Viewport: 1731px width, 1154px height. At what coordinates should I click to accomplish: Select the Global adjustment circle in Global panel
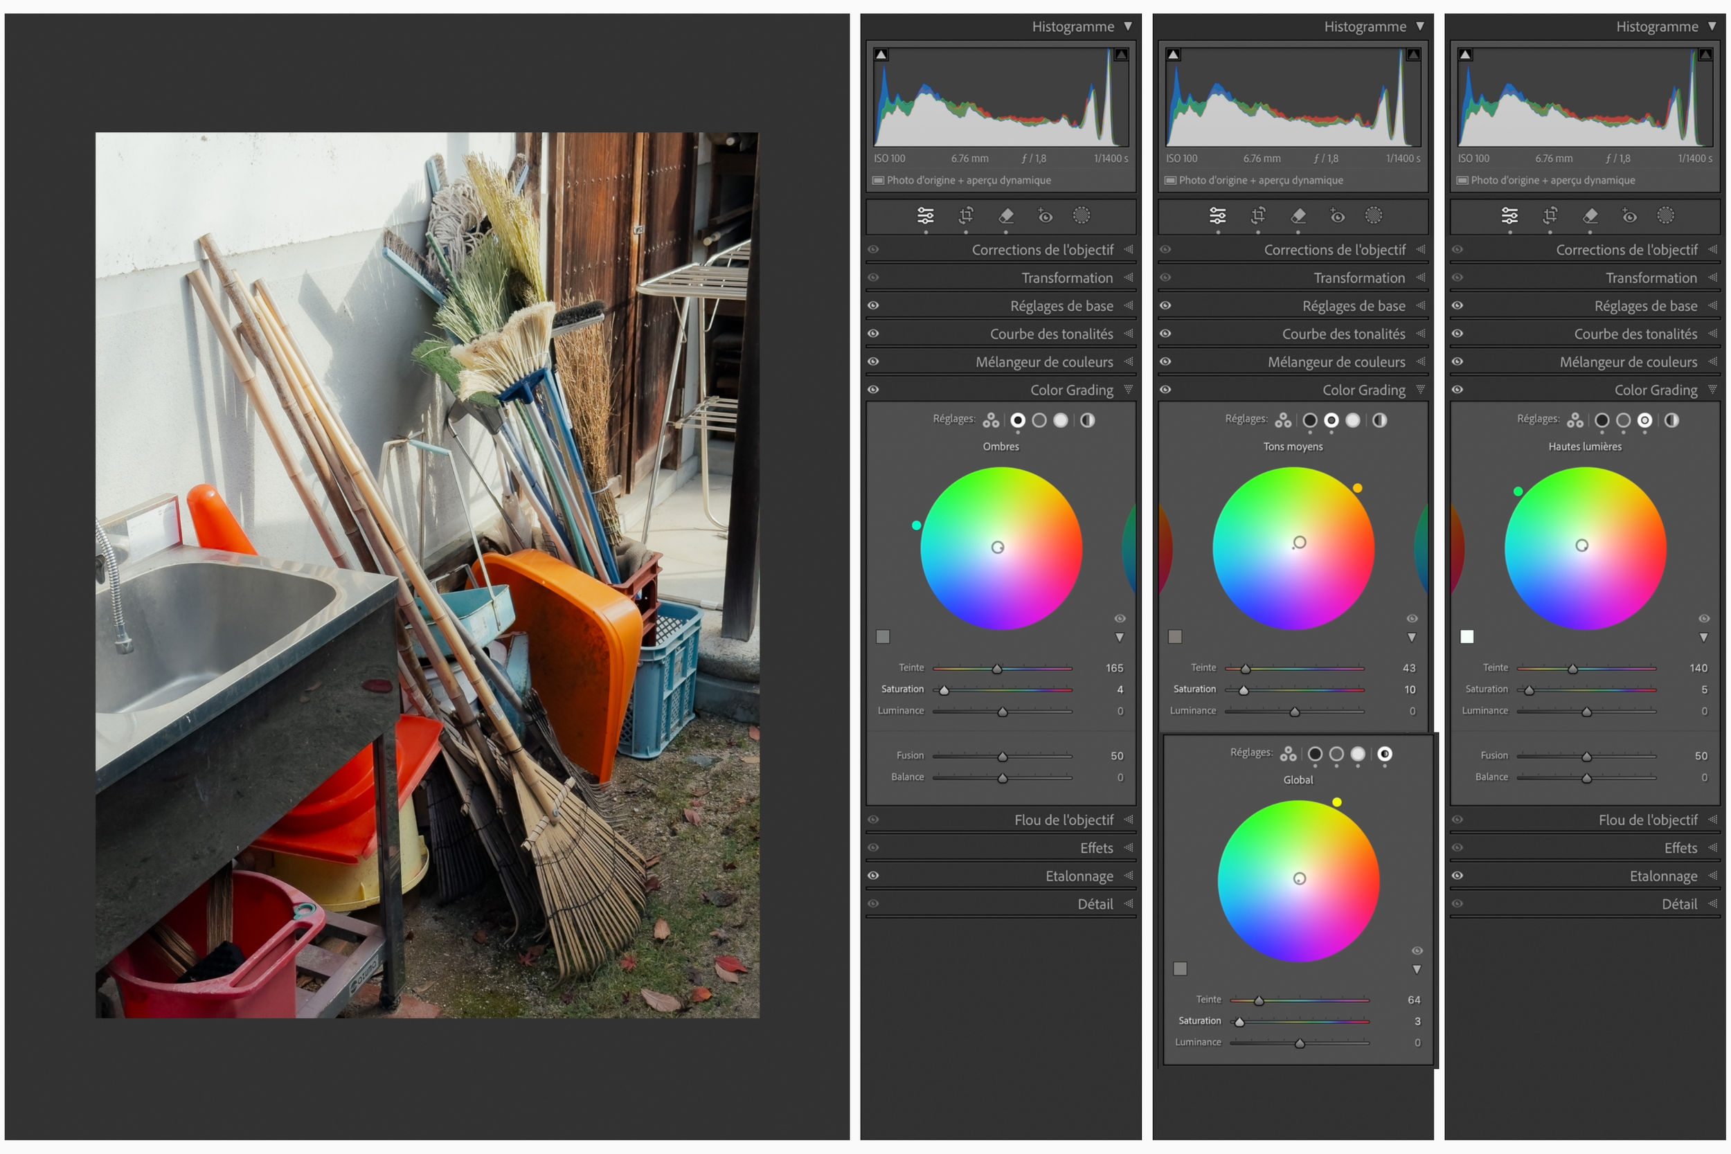pos(1384,754)
